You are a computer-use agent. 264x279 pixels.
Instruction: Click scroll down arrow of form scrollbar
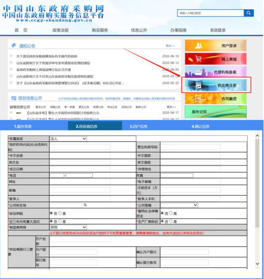click(x=257, y=263)
